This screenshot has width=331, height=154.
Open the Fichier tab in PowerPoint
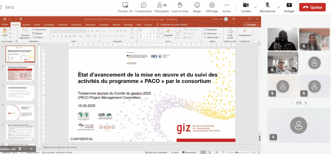pos(5,24)
